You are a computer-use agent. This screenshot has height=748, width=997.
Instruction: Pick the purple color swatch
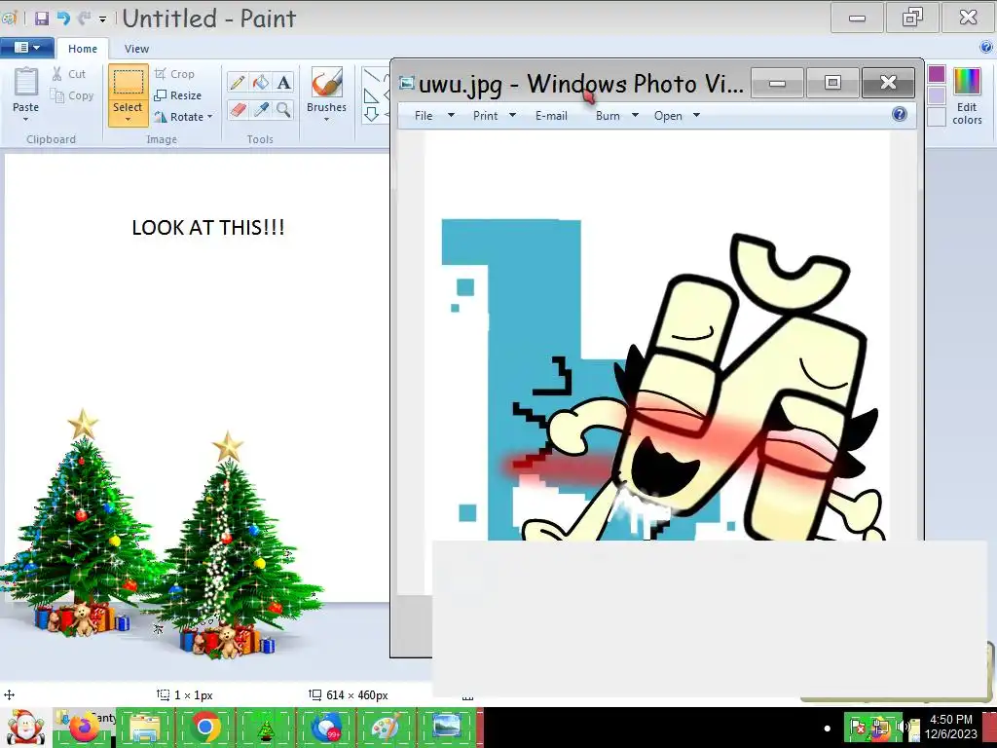coord(936,74)
